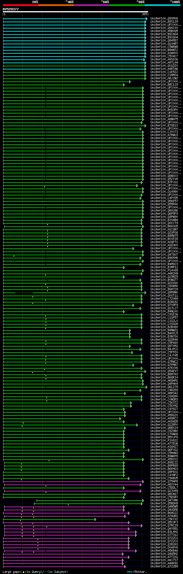
Task: Click hit label UniRef100_A9TLA4
Action: (164, 63)
